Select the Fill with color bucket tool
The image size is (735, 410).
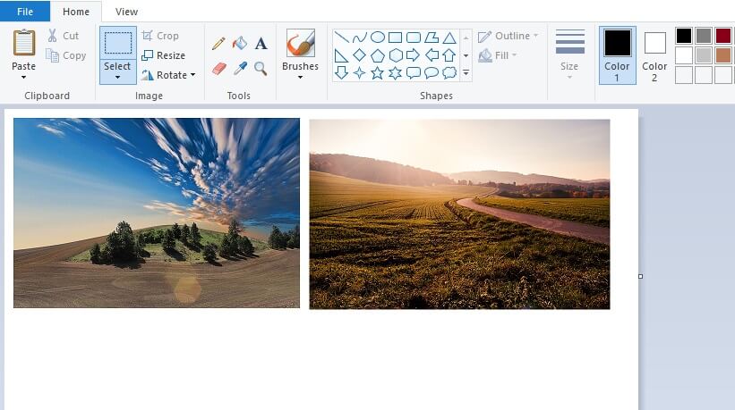click(x=240, y=44)
